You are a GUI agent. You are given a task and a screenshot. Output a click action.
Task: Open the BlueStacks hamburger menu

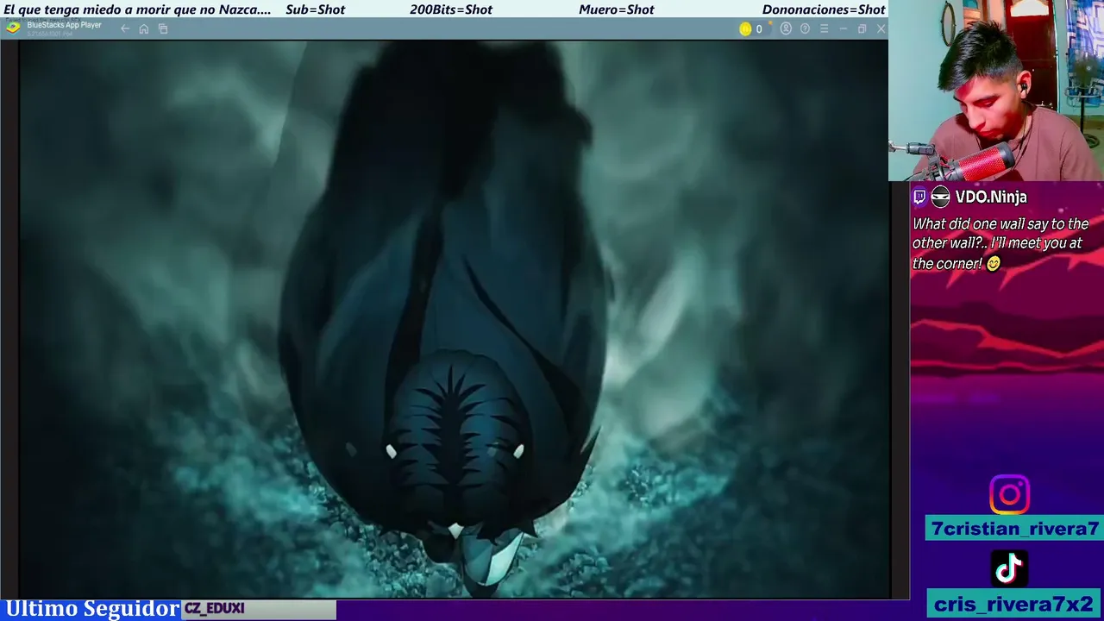(824, 28)
